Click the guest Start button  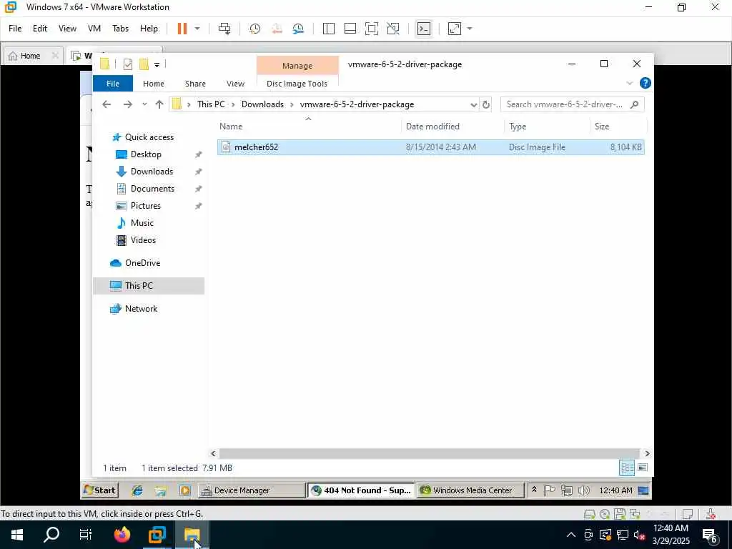[x=100, y=490]
